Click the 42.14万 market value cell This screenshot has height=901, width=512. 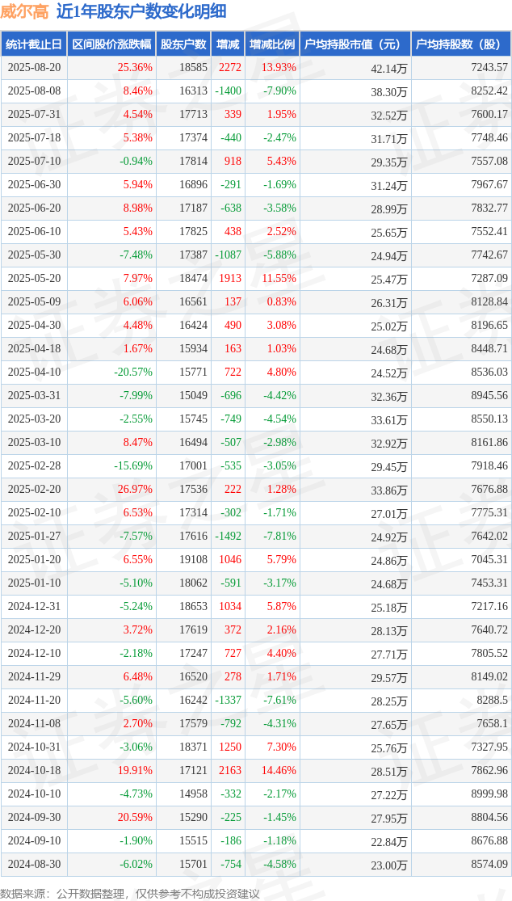388,69
